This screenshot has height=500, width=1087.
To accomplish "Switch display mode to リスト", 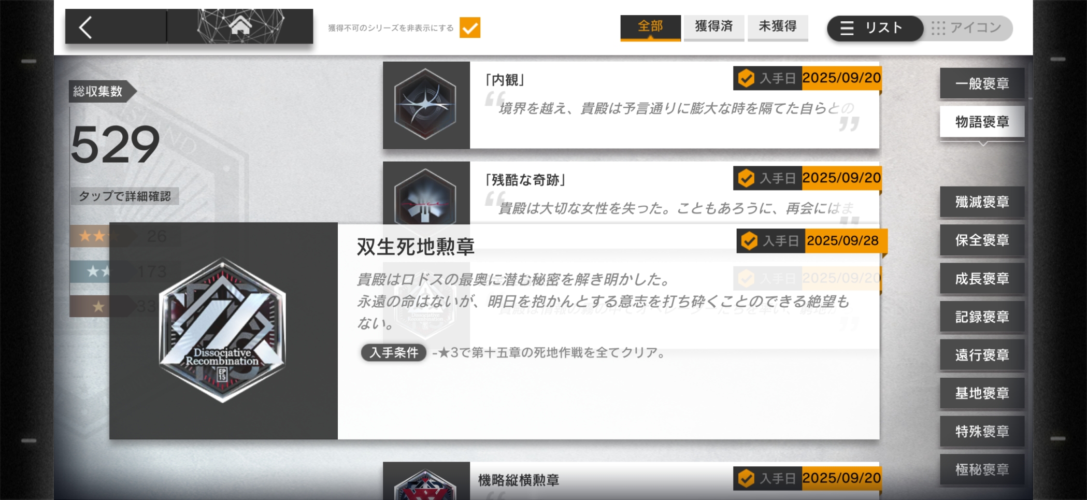I will pos(875,28).
